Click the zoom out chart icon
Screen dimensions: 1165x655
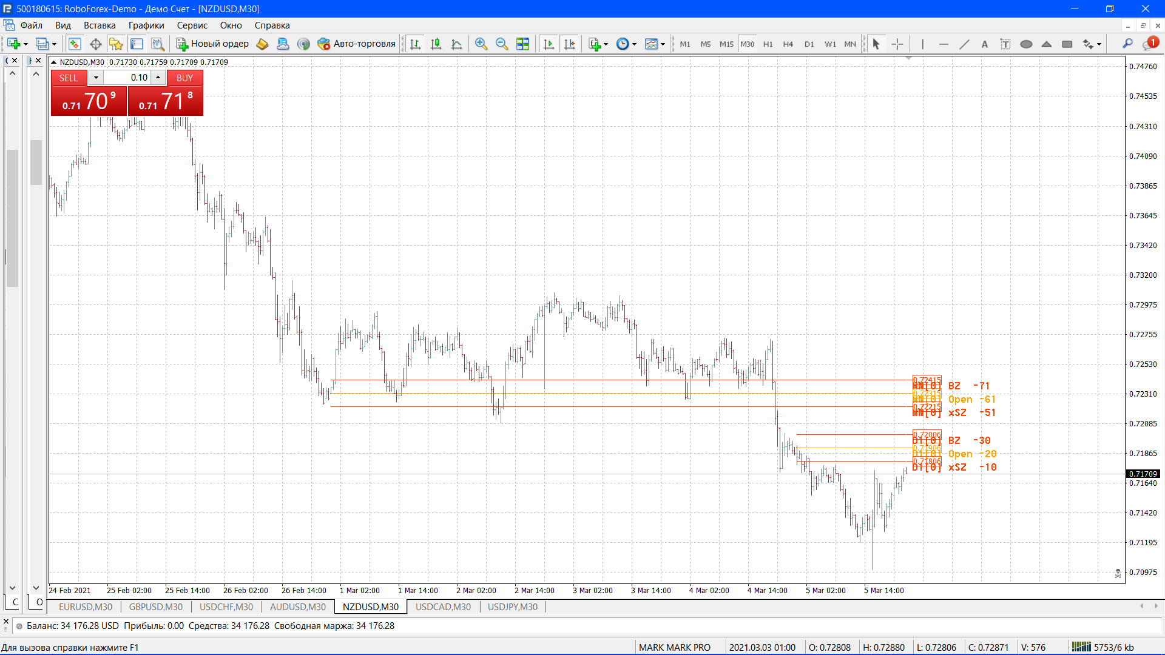tap(502, 44)
